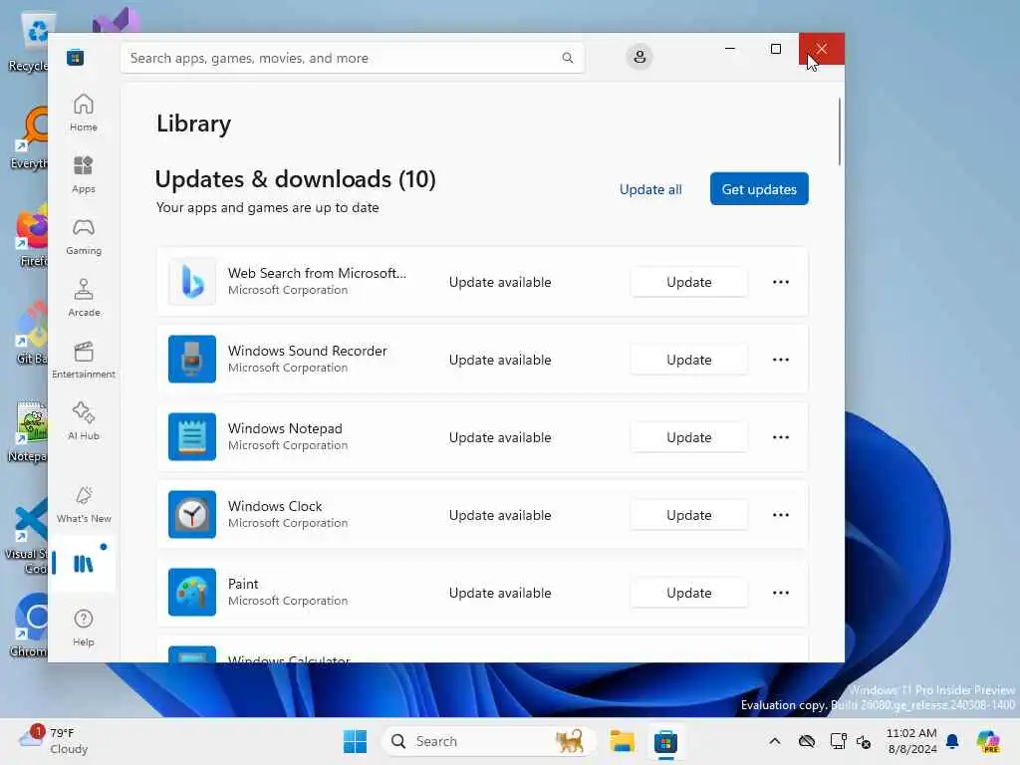Screen dimensions: 1020x765
Task: Click the Update all link
Action: (x=650, y=189)
